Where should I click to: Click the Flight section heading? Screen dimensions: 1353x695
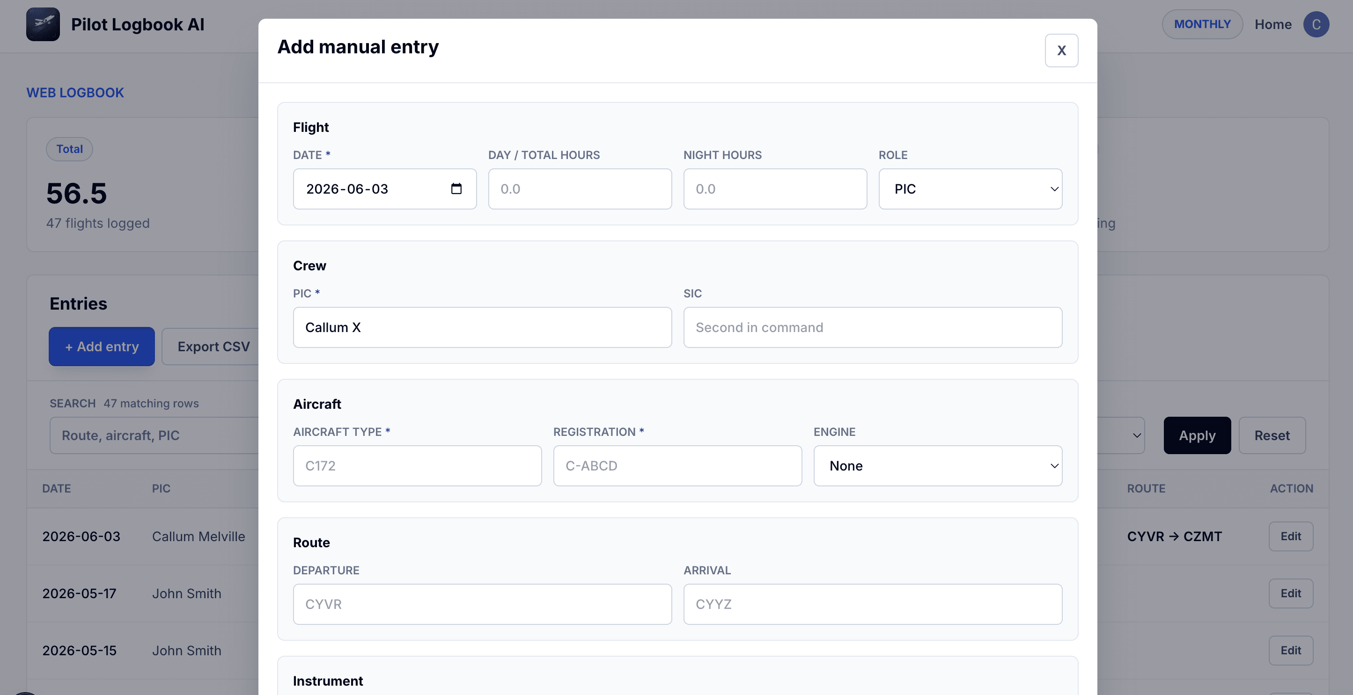(x=311, y=127)
